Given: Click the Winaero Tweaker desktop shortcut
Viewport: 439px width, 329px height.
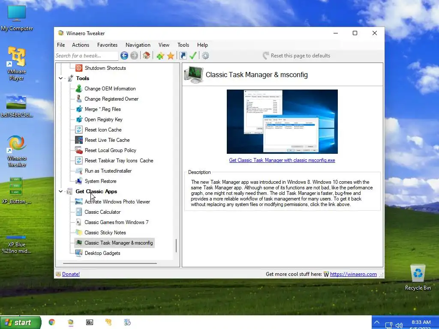Looking at the screenshot, I should pyautogui.click(x=17, y=151).
